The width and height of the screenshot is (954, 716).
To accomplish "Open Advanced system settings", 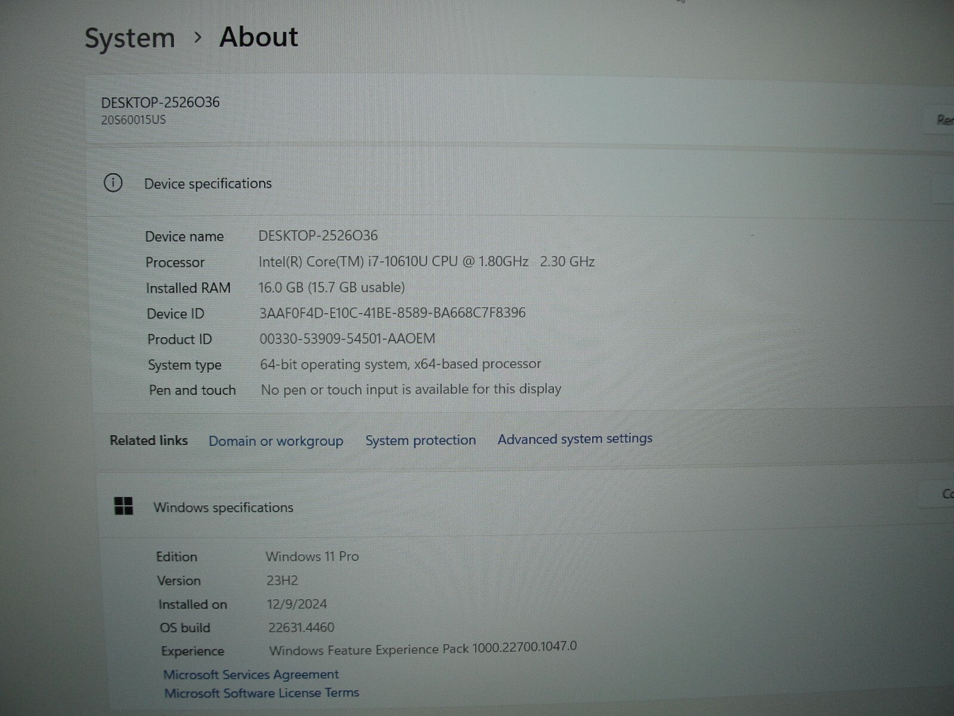I will pyautogui.click(x=574, y=439).
